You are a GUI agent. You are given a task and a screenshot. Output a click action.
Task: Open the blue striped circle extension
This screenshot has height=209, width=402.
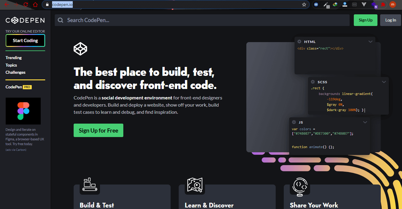(x=316, y=4)
